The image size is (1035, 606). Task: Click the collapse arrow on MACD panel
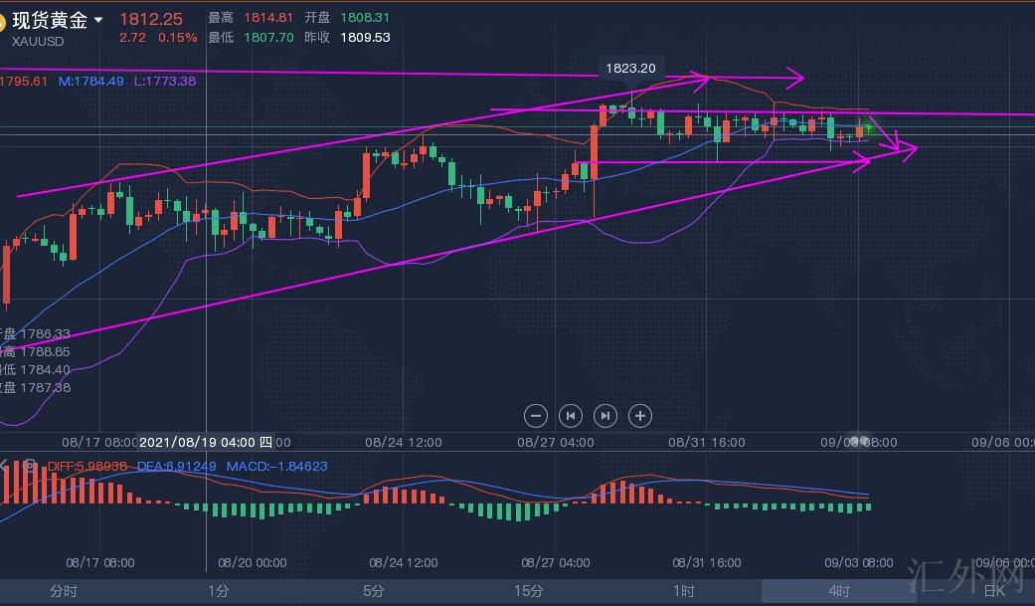5,466
